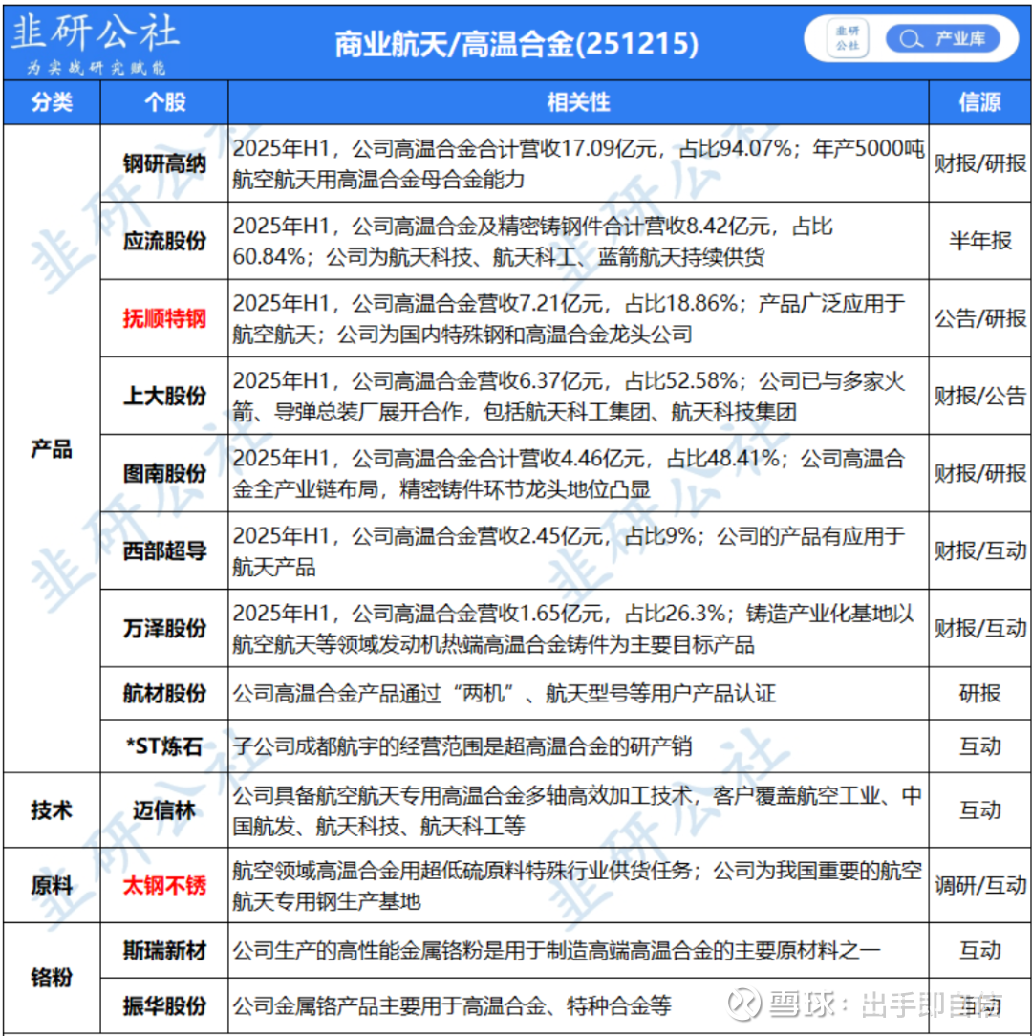
Task: Select the title 商业航天/高温合金(251215)
Action: 516,44
